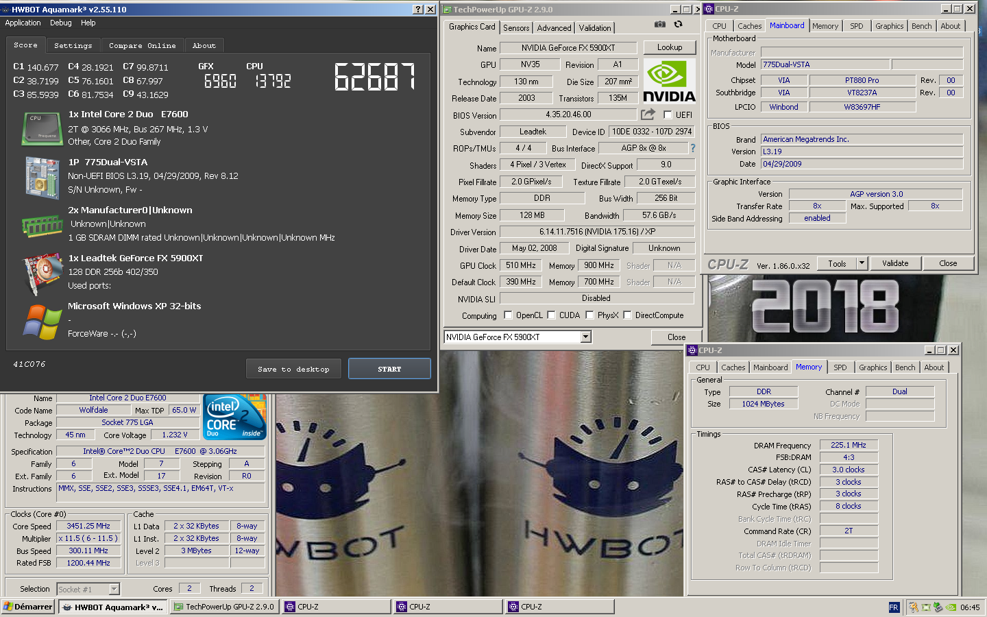This screenshot has height=617, width=987.
Task: Click the refresh icon in GPU-Z
Action: click(x=678, y=24)
